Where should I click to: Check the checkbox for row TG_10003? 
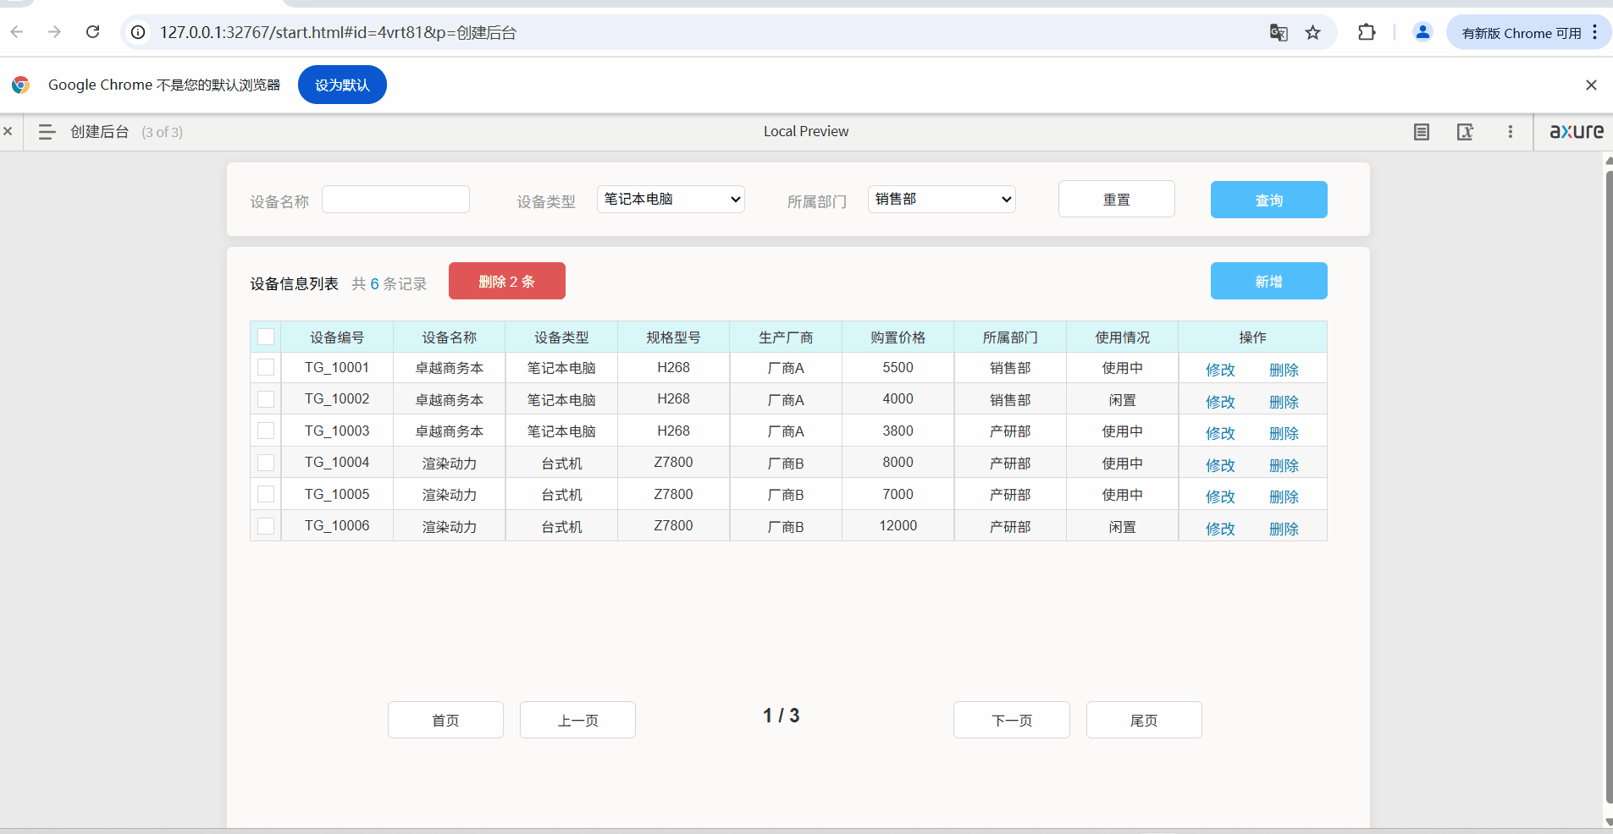265,431
